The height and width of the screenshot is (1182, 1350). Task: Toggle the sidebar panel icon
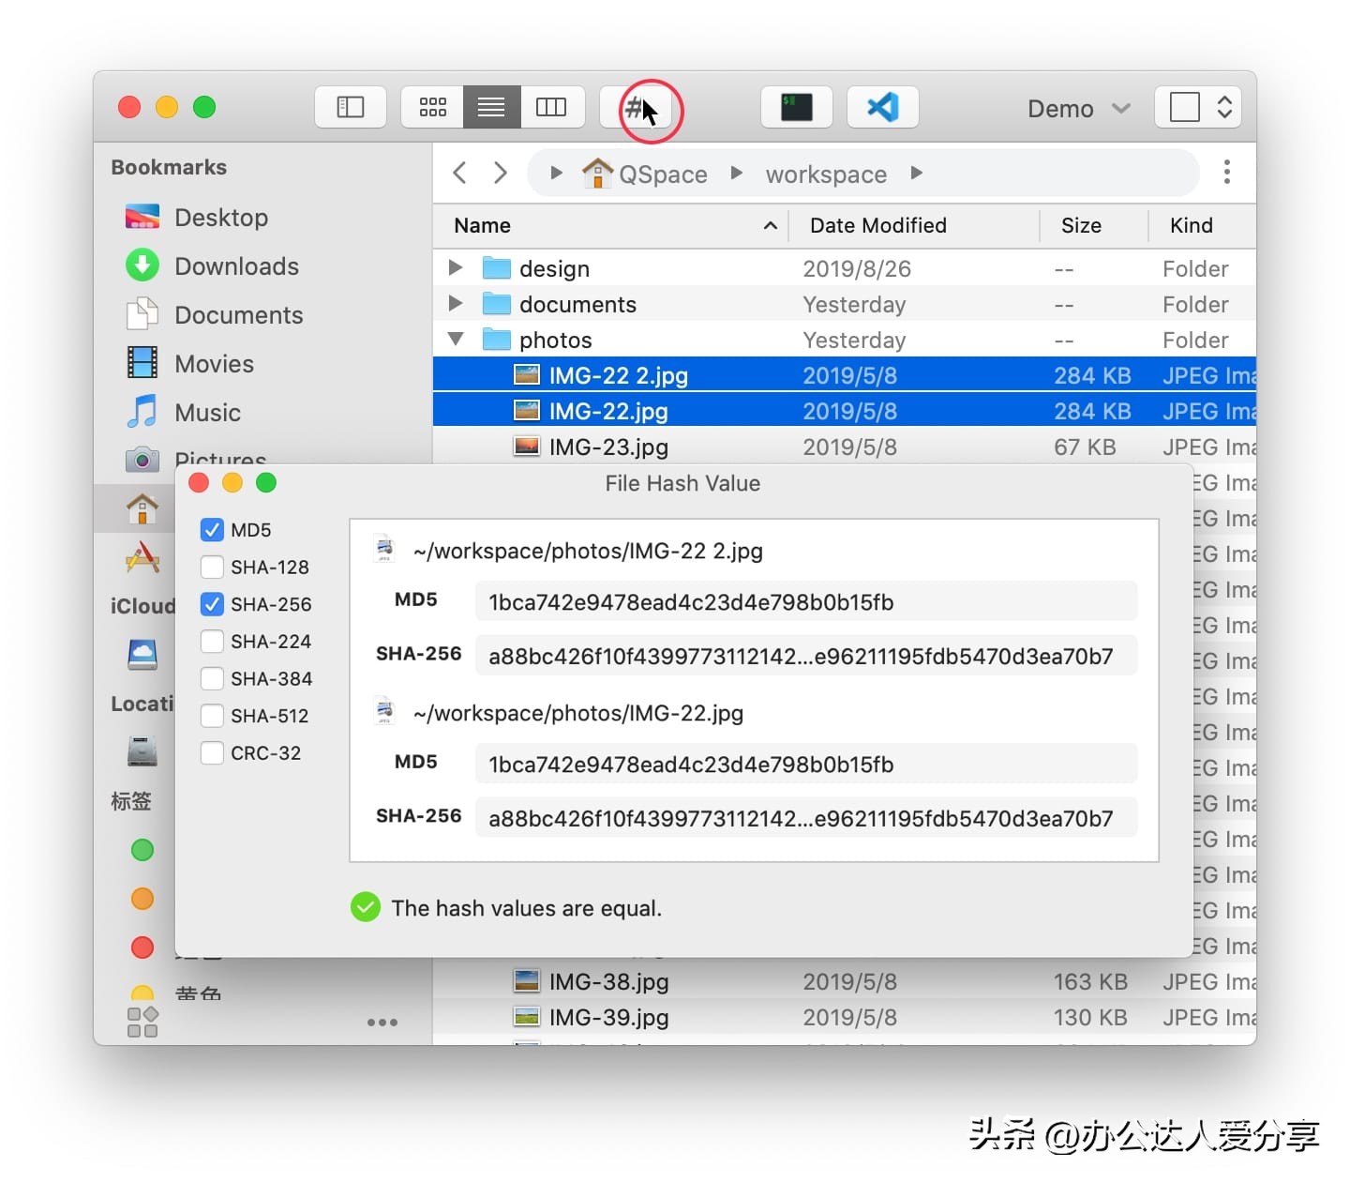[351, 107]
